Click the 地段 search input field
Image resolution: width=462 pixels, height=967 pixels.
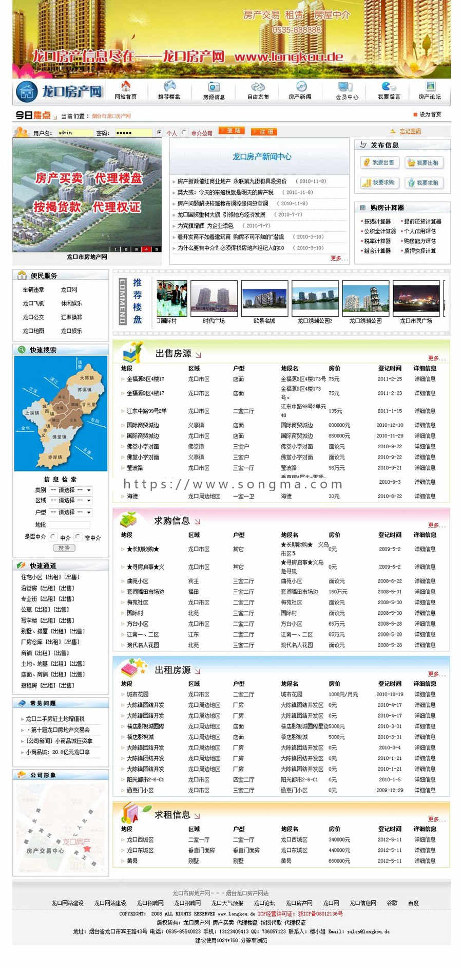(x=69, y=524)
